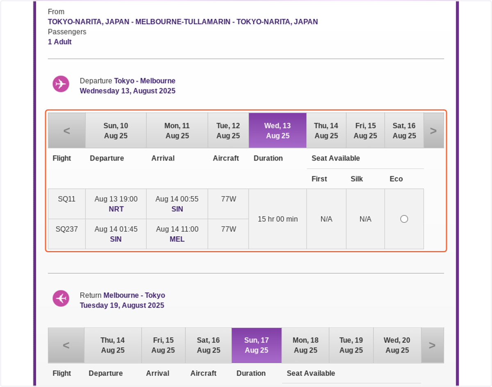Click Wednesday 13, August 2025 heading
This screenshot has width=492, height=387.
pyautogui.click(x=128, y=91)
